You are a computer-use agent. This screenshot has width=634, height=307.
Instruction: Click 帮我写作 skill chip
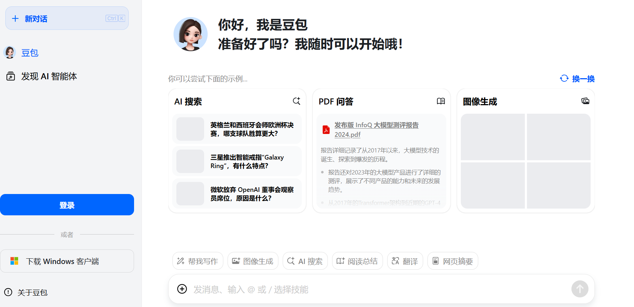tap(198, 261)
